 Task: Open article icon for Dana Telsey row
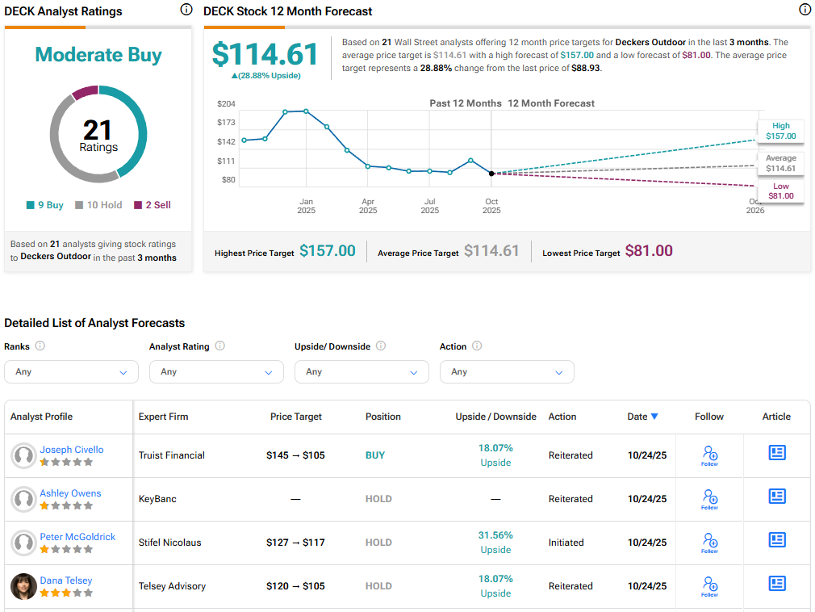click(x=776, y=584)
